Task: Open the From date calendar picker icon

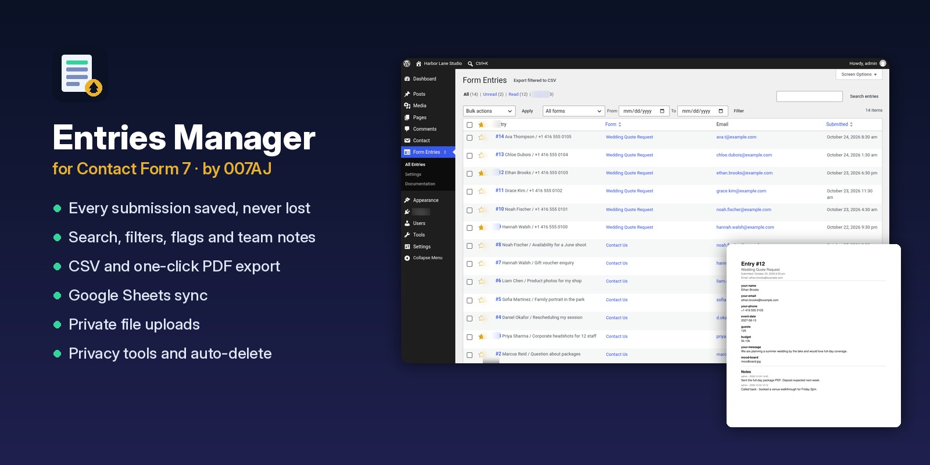Action: click(662, 111)
